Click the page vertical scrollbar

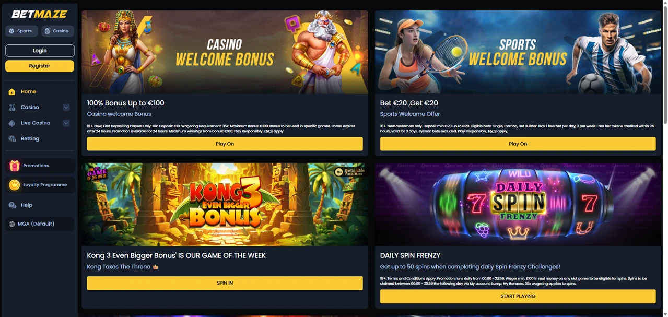[665, 68]
